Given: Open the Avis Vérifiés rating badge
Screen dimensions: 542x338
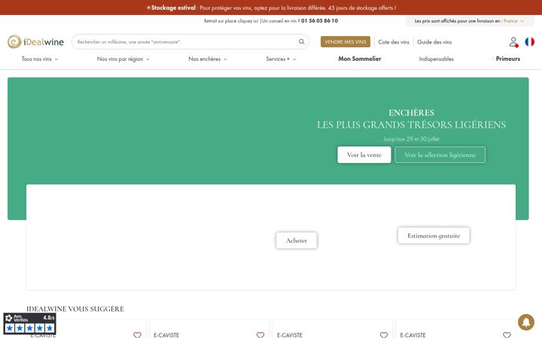Looking at the screenshot, I should pos(29,323).
